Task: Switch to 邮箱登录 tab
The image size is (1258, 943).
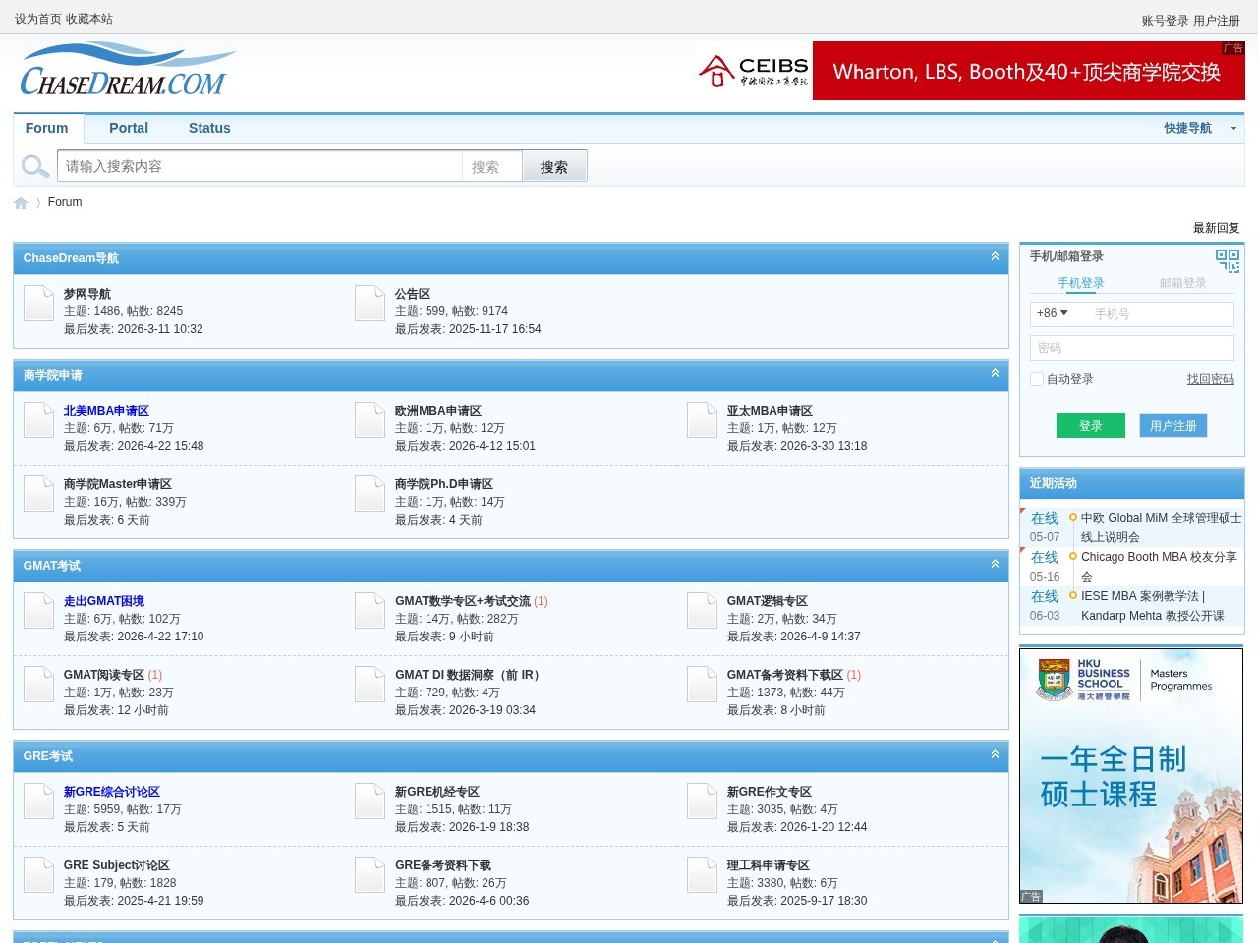Action: 1182,283
